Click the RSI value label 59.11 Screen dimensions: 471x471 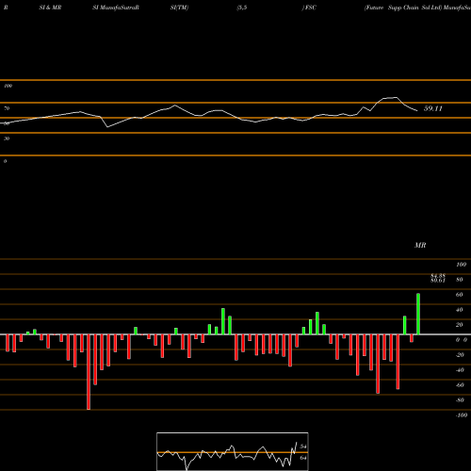[x=433, y=108]
